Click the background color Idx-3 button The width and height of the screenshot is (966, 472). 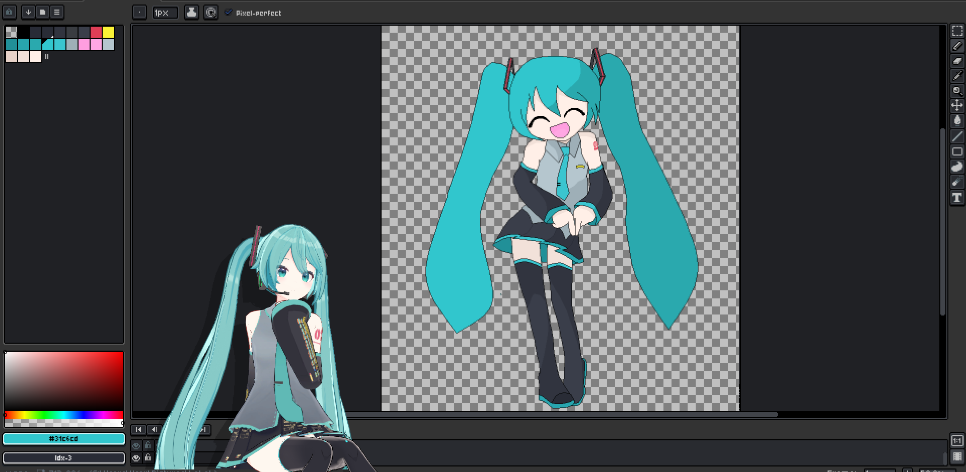64,458
